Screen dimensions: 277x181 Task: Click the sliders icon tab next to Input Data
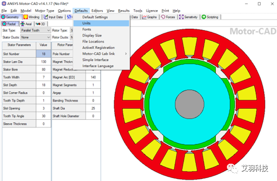69,17
